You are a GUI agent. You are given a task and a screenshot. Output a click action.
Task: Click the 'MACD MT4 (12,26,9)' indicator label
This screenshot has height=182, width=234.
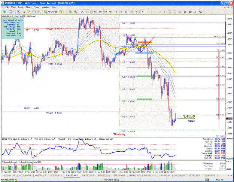pyautogui.click(x=11, y=139)
